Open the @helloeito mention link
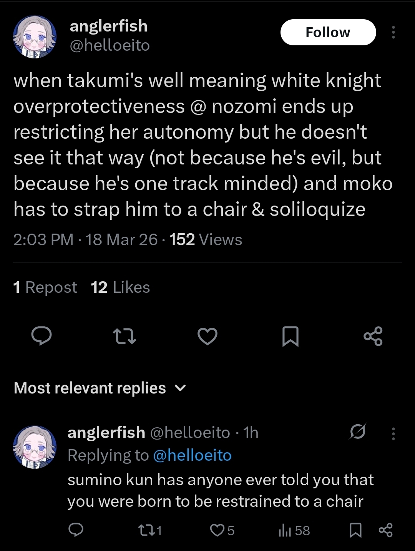Viewport: 415px width, 551px height. click(192, 455)
